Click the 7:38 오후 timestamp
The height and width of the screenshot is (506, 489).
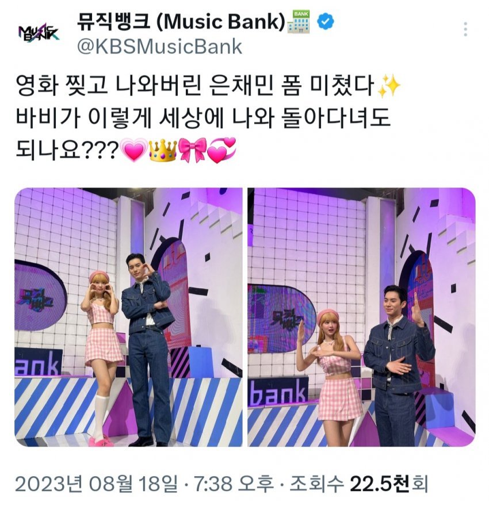click(234, 484)
